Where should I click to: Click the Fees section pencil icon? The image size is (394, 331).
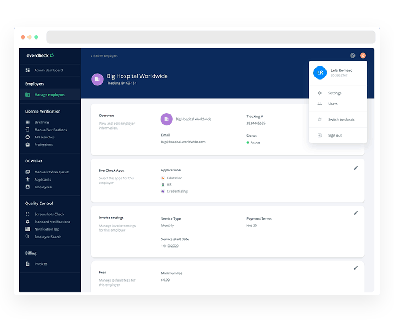(356, 268)
